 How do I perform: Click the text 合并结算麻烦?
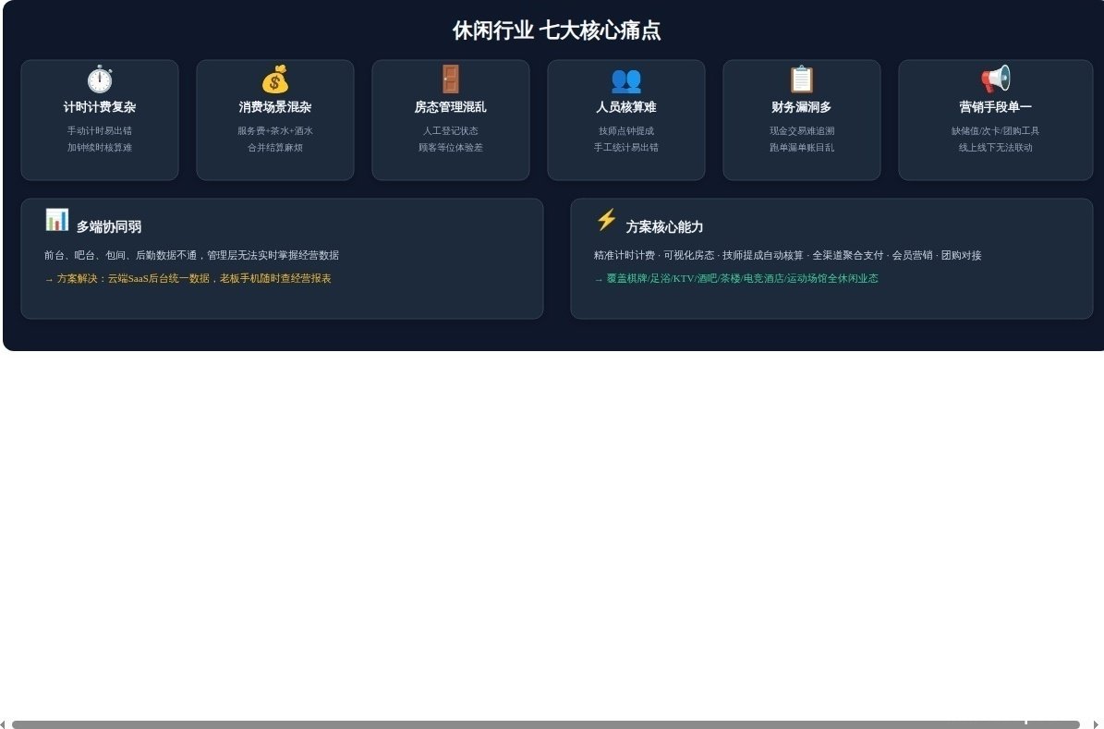(x=275, y=148)
